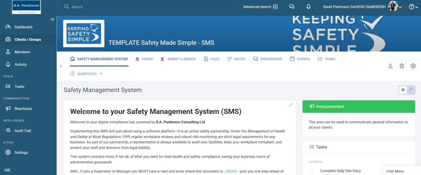This screenshot has height=175, width=421.
Task: Switch to edit mode with the pencil toggle
Action: pyautogui.click(x=411, y=90)
